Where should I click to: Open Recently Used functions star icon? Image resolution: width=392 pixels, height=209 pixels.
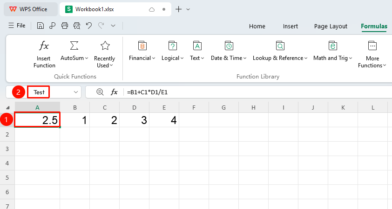point(105,46)
